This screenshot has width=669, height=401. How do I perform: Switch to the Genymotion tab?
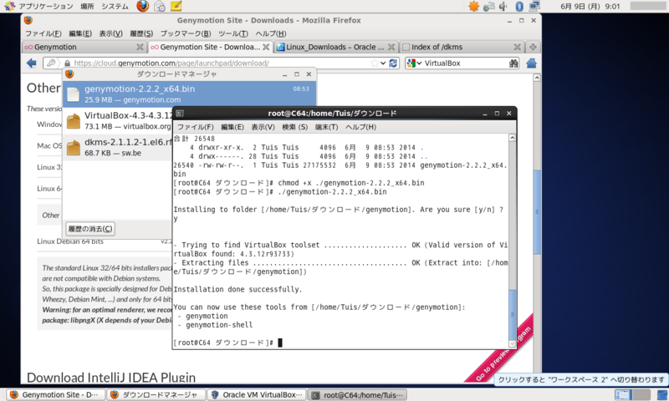tap(84, 47)
